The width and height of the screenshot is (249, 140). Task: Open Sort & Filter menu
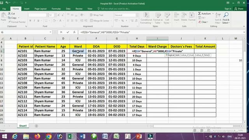click(x=218, y=18)
